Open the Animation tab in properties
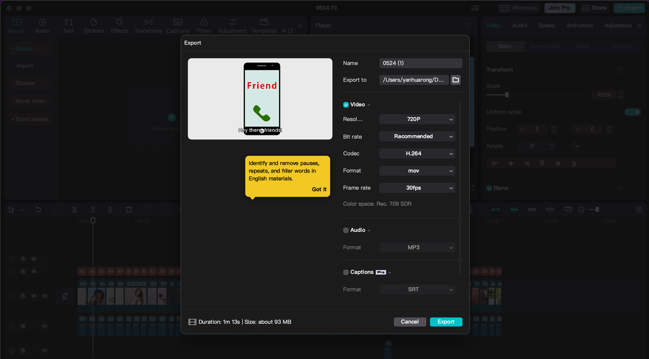Image resolution: width=649 pixels, height=359 pixels. point(580,25)
